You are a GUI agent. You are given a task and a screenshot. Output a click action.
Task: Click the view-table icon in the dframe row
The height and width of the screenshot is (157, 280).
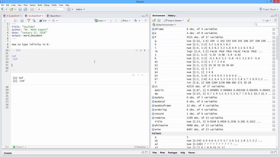coord(273,29)
